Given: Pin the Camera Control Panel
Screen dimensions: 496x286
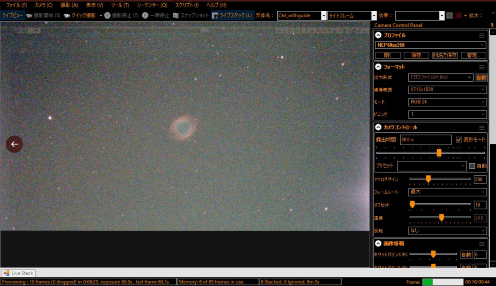Looking at the screenshot, I should [x=492, y=25].
